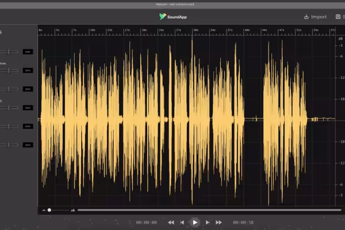This screenshot has width=345, height=230.
Task: Click the total duration 00:00:58 display
Action: pos(243,223)
